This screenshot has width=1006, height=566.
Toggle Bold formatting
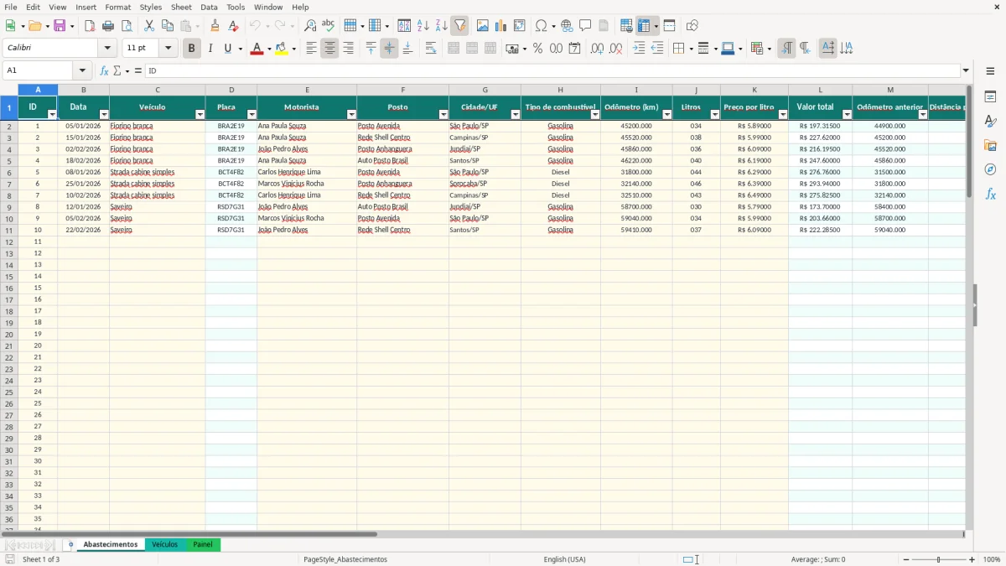pyautogui.click(x=192, y=49)
